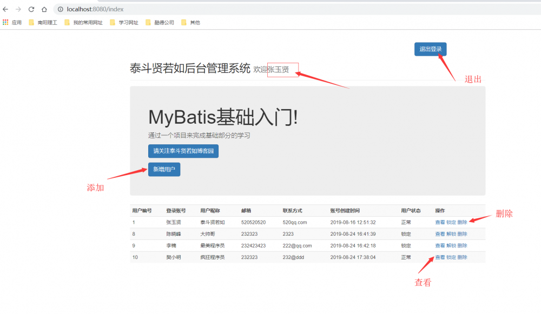删除 user 李楠 from the table
541x314 pixels.
coord(463,245)
